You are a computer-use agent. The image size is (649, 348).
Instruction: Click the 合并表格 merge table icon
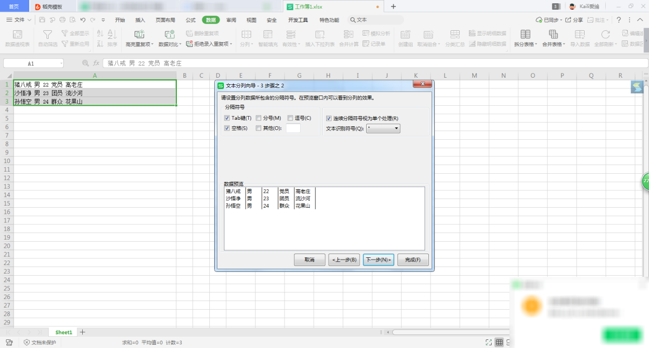coord(553,35)
